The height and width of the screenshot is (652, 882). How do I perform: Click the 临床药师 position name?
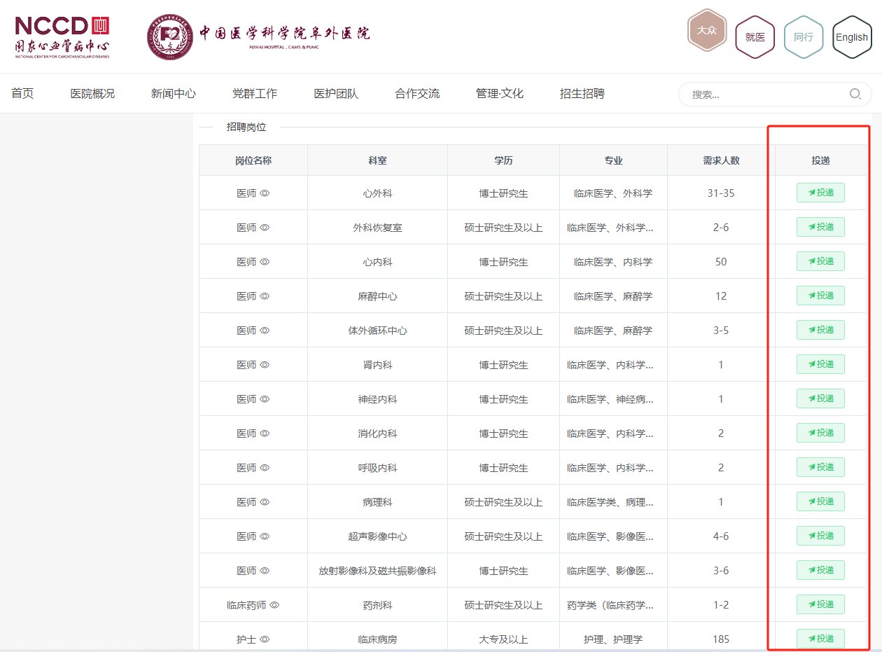pos(246,605)
